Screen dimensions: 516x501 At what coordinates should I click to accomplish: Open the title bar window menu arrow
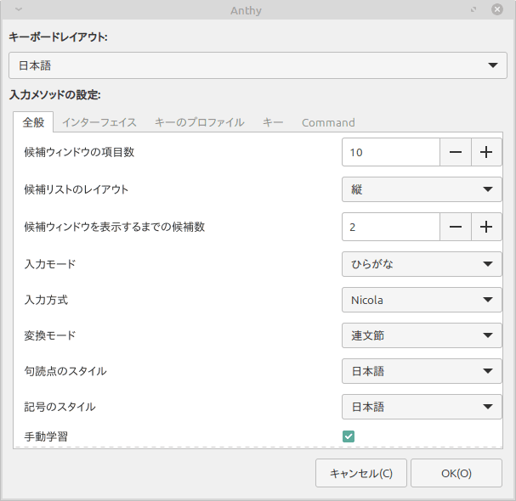[19, 9]
